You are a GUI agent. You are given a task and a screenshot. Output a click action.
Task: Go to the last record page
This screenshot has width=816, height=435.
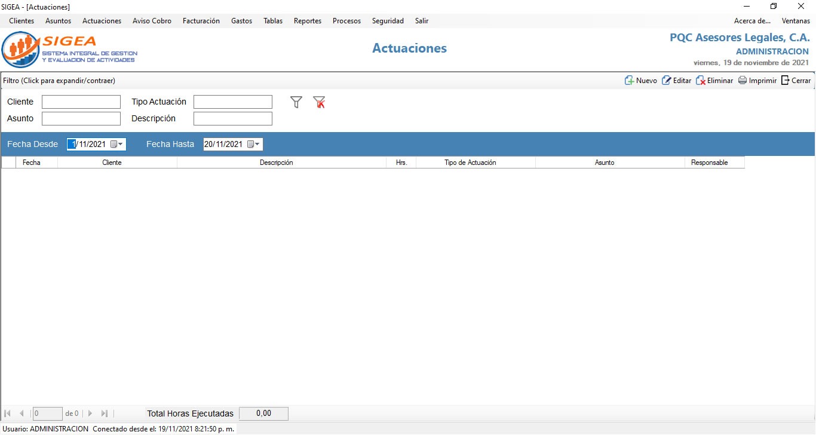click(105, 413)
